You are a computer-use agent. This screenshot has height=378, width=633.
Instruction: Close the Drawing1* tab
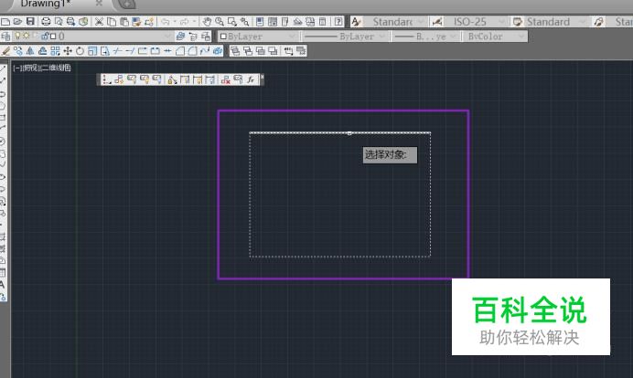100,4
